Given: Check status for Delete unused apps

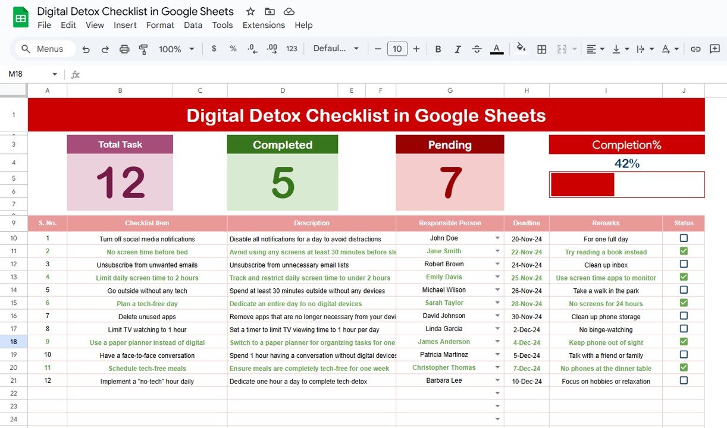Looking at the screenshot, I should coord(684,316).
